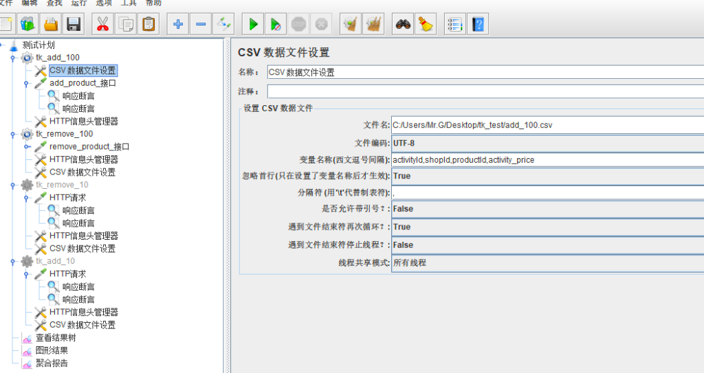Select the tk_remove_100 thread group
The image size is (704, 373).
(x=64, y=134)
